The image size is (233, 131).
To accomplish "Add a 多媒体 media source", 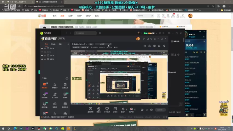I will pos(115,110).
